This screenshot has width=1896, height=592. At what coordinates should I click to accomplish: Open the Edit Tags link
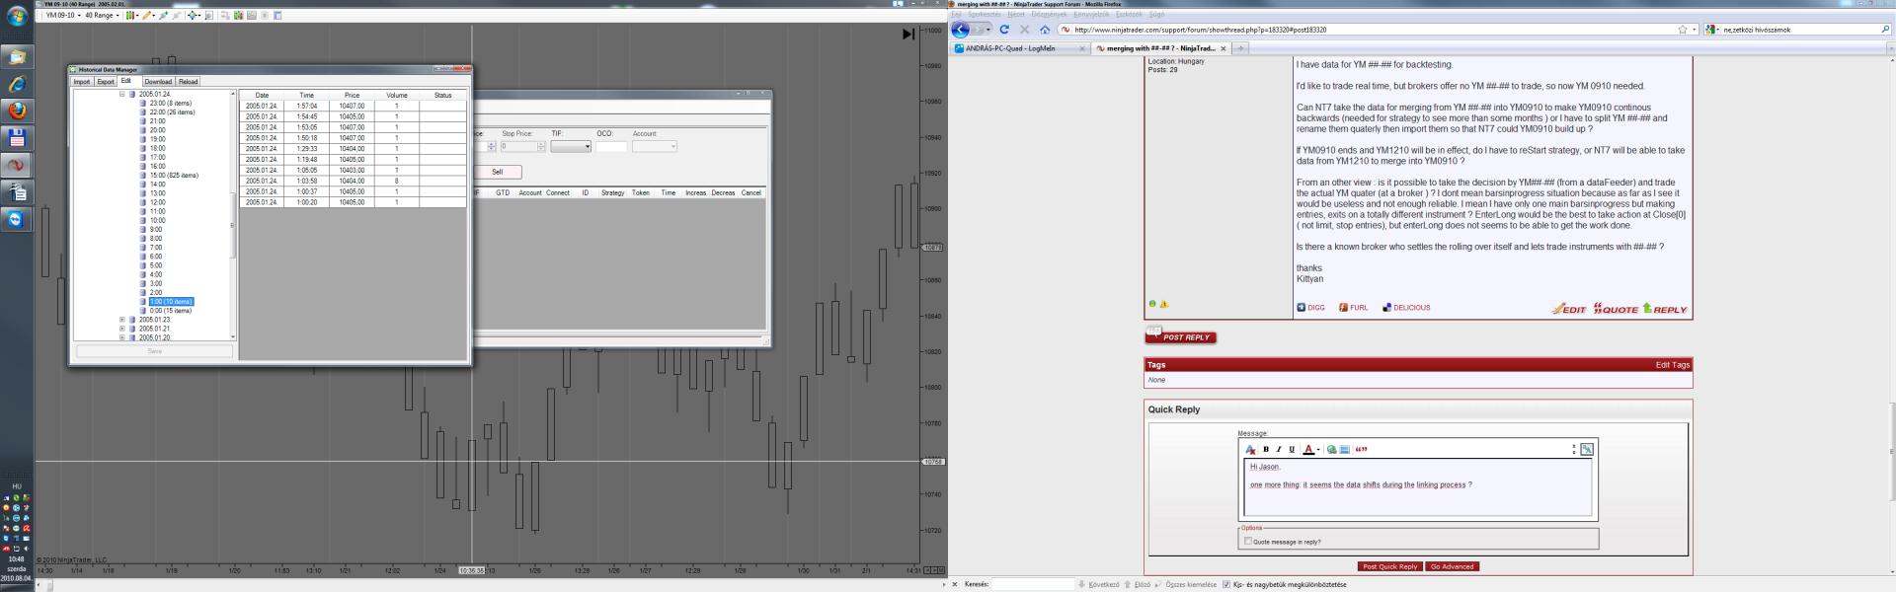point(1673,365)
